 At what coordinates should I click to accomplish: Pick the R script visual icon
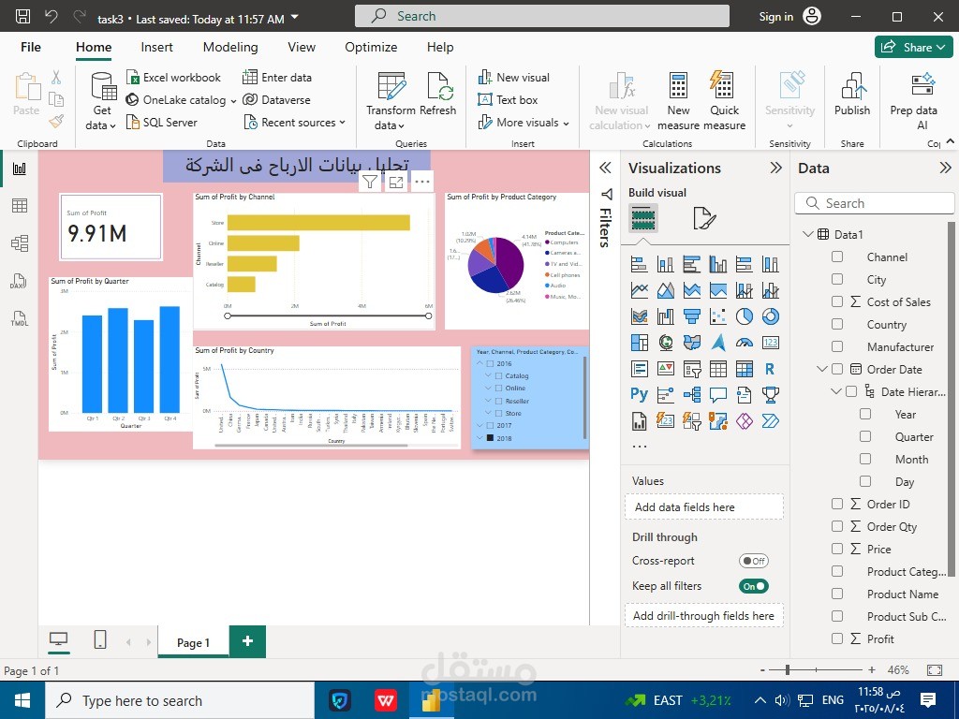(x=771, y=369)
